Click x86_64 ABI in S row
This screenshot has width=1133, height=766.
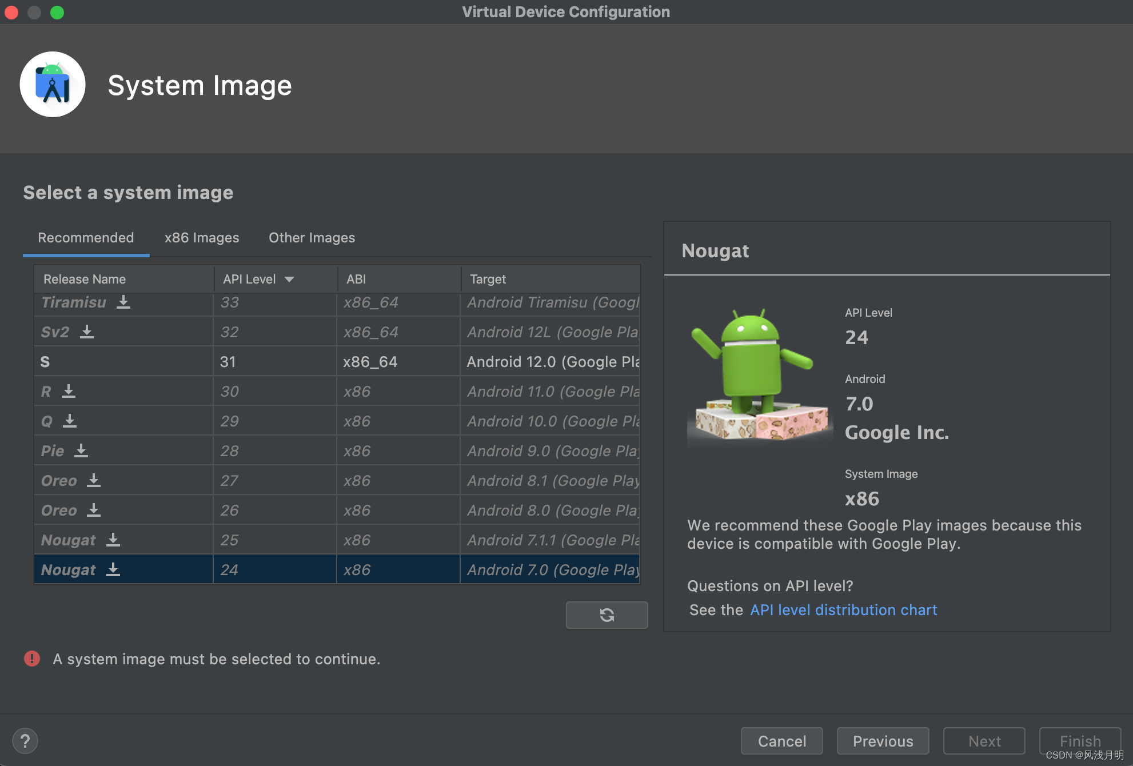[x=398, y=361]
